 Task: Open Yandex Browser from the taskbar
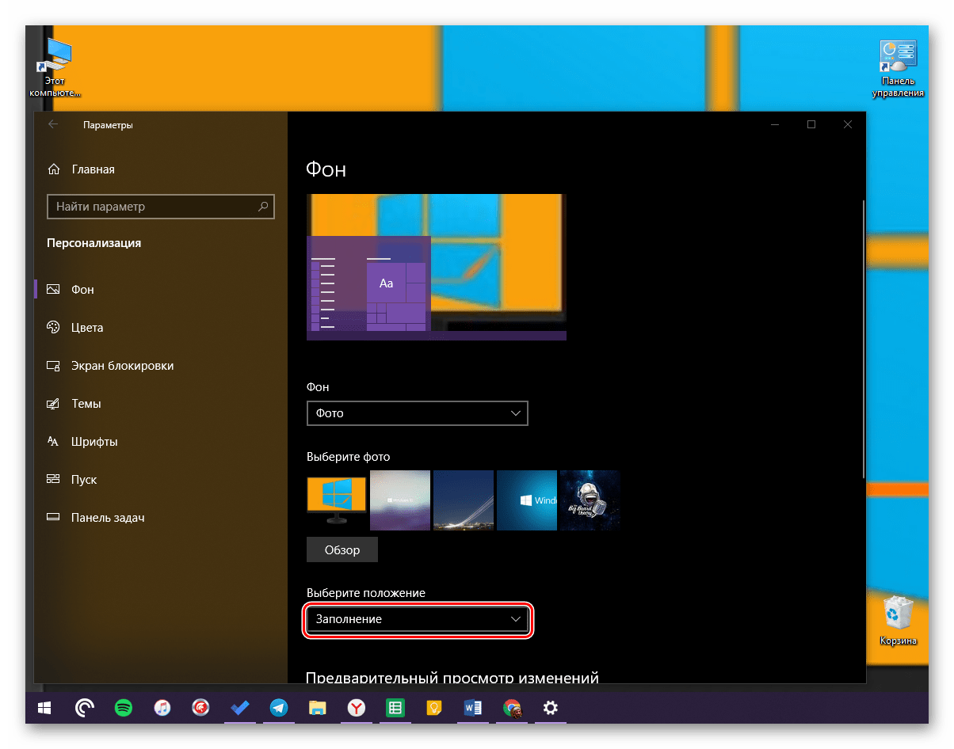356,707
